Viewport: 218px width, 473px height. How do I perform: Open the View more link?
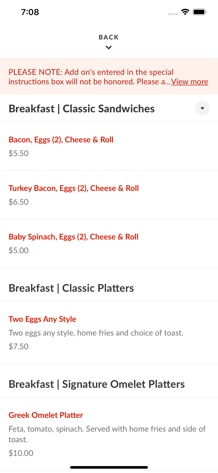(189, 82)
